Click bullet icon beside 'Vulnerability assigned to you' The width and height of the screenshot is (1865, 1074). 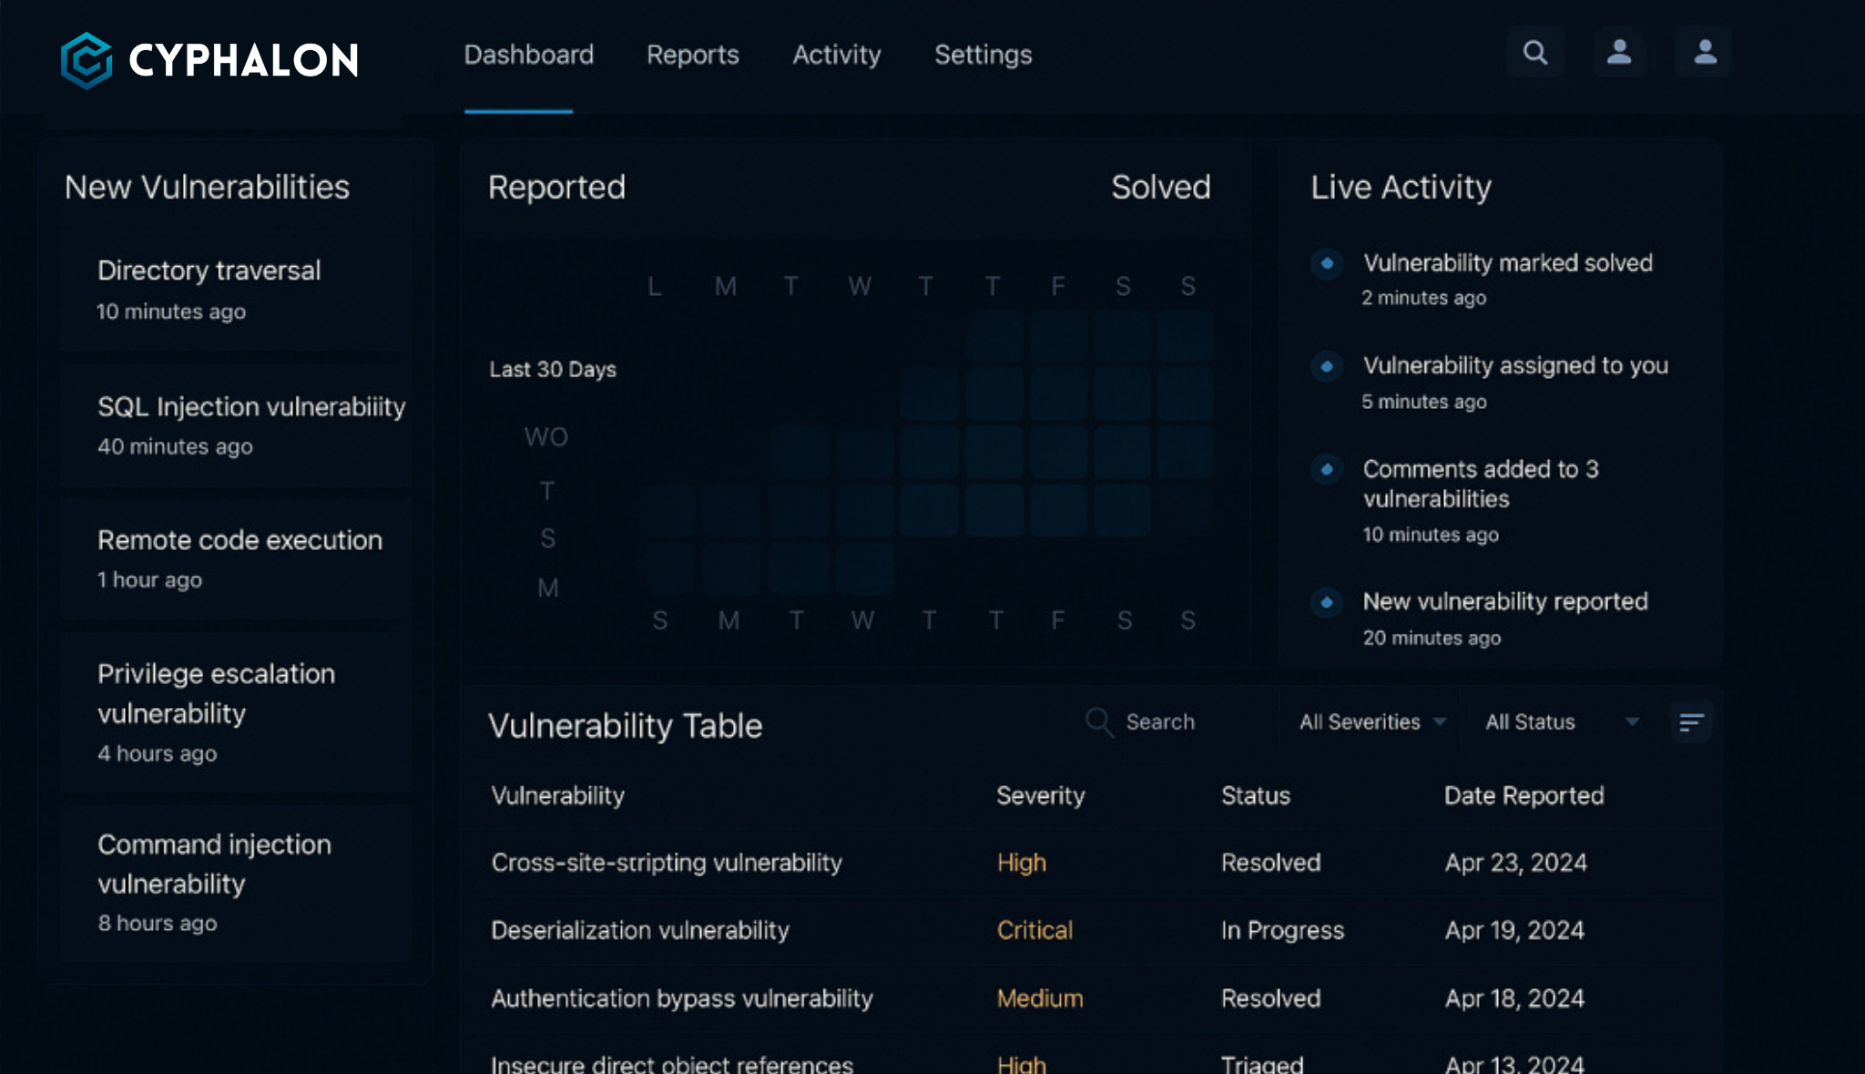click(1327, 366)
